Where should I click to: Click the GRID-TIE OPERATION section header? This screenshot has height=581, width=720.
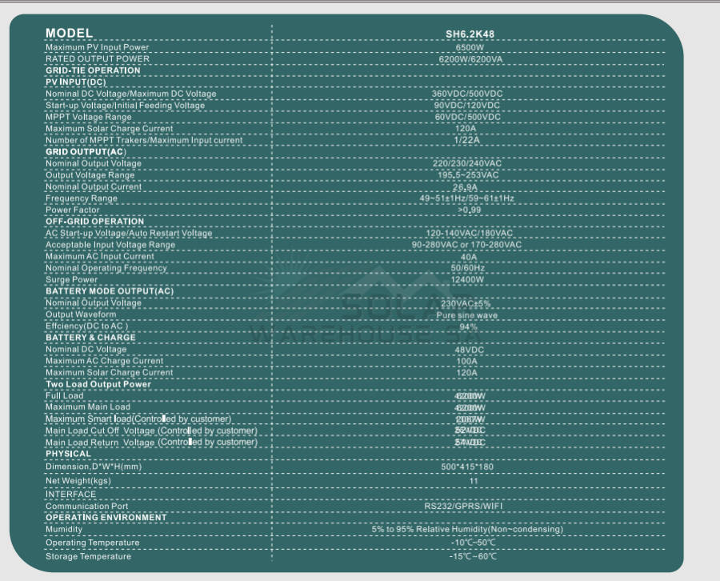coord(93,70)
